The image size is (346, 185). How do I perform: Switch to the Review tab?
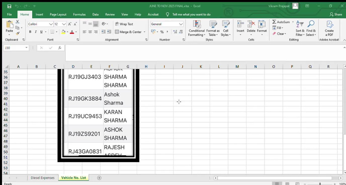click(110, 14)
